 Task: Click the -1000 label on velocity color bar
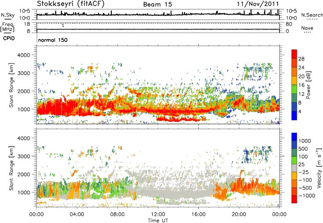click(x=306, y=196)
